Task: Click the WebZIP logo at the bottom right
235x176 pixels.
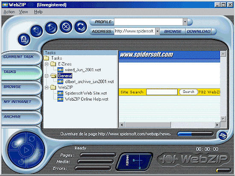Action: [194, 159]
